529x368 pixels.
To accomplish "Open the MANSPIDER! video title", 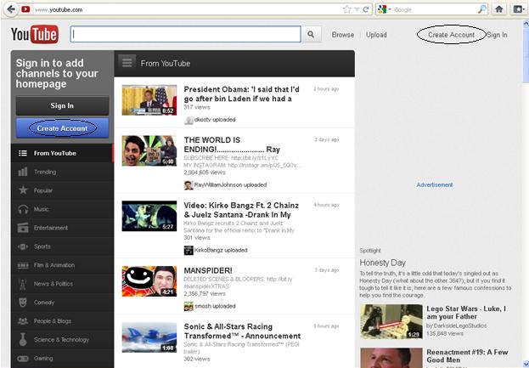I will coord(208,271).
